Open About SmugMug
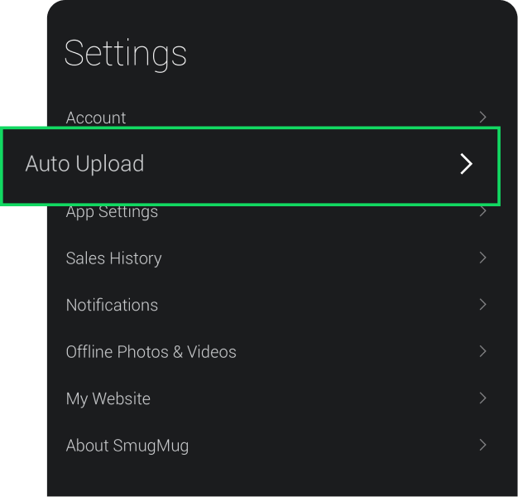The image size is (518, 497). [127, 446]
